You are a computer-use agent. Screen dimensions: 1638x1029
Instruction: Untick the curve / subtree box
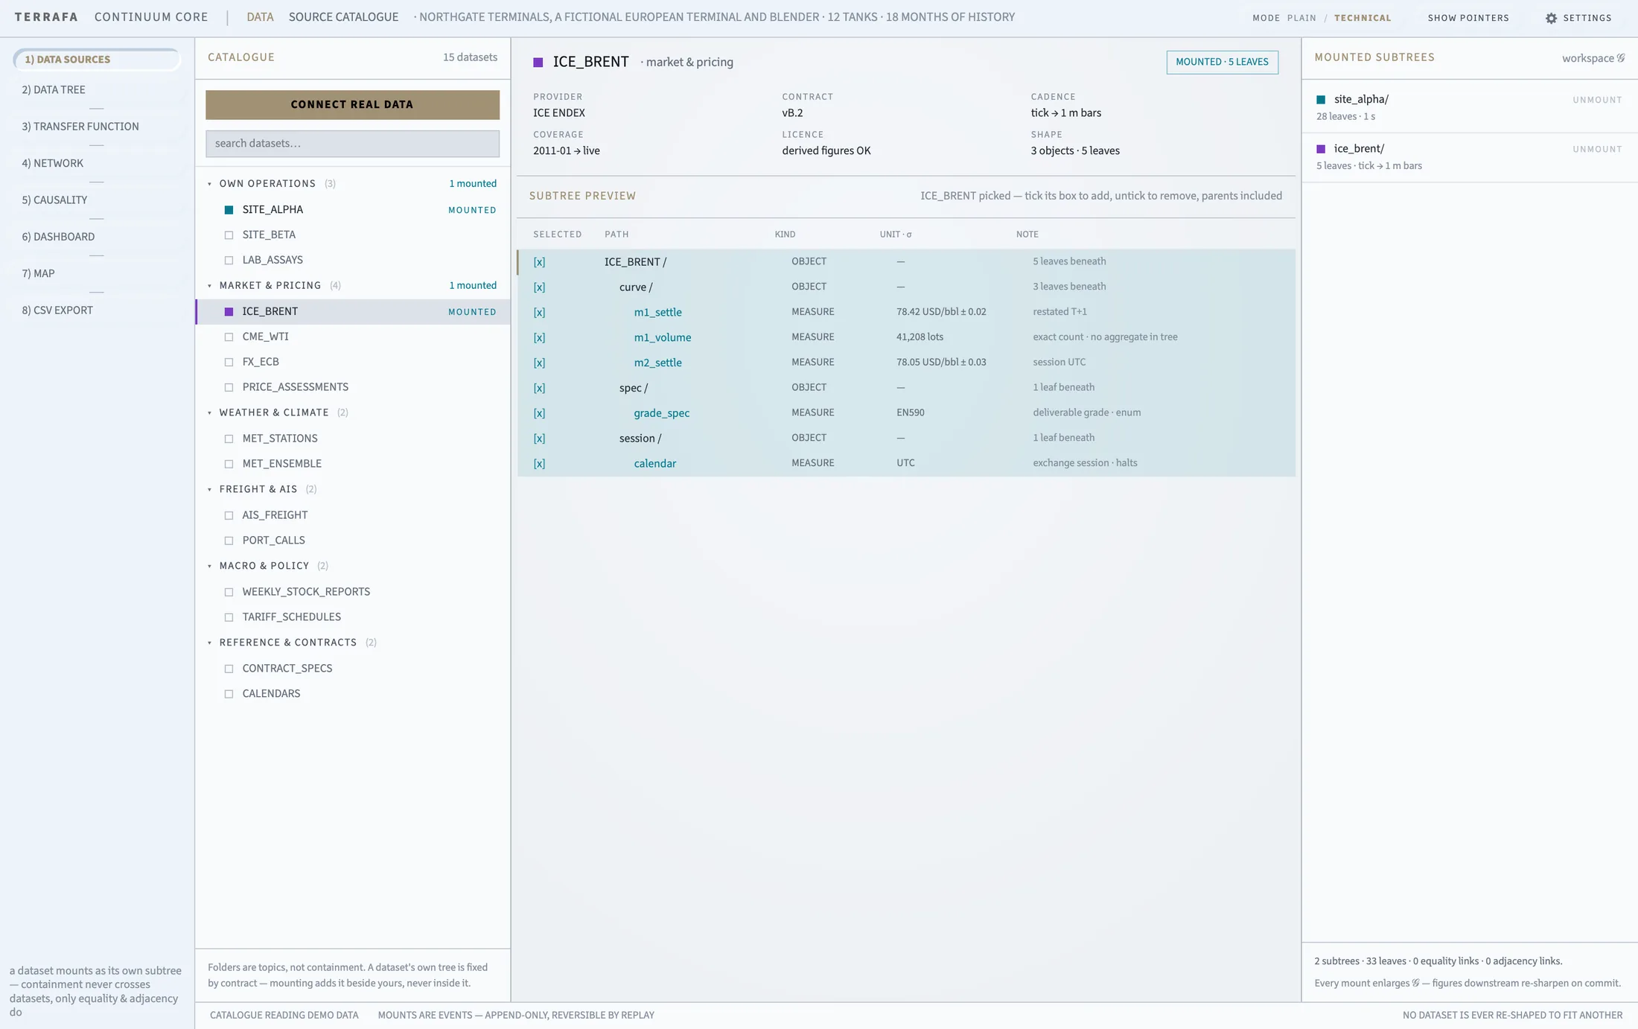coord(539,287)
